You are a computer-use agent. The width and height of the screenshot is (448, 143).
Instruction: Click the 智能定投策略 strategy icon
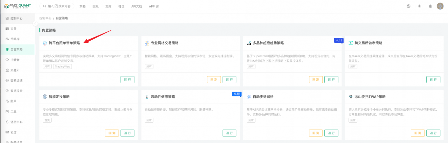(x=45, y=97)
